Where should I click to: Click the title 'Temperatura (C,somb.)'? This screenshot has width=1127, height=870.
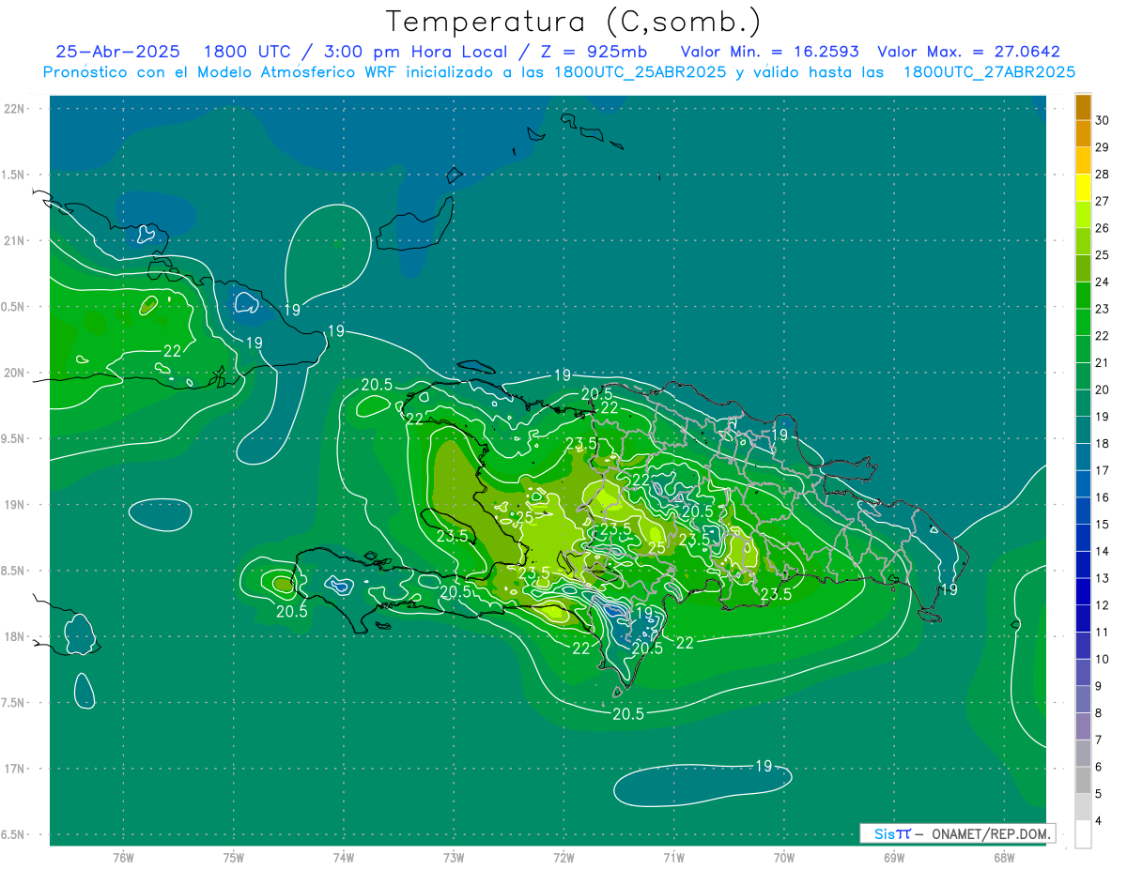tap(573, 22)
